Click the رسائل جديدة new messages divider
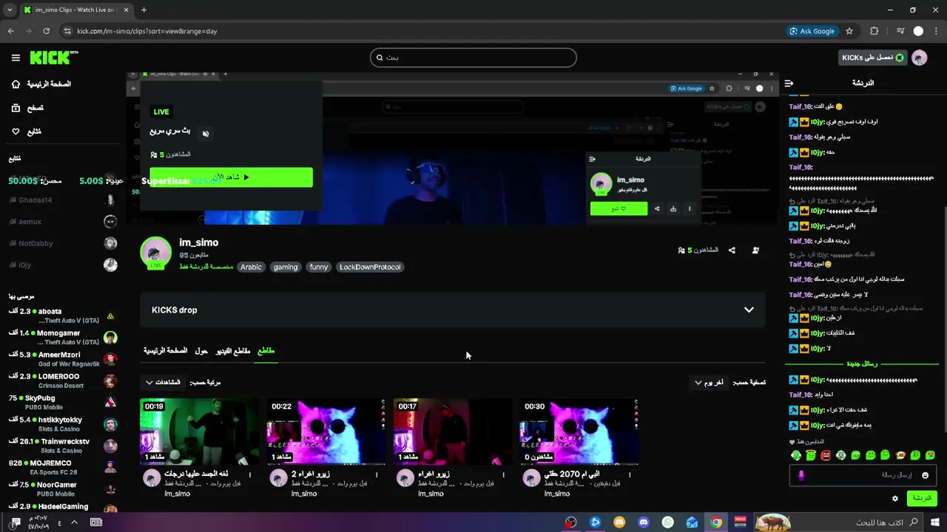947x532 pixels. (x=862, y=364)
